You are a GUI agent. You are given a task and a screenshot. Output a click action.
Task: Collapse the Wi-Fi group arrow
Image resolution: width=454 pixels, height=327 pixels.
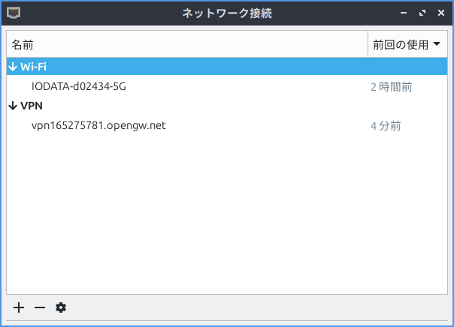(x=13, y=67)
